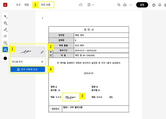This screenshot has height=119, width=166.
Task: Open the apps grid icon
Action: [x=165, y=5]
